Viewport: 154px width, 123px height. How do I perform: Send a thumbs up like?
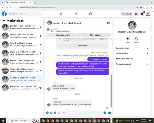tap(110, 113)
